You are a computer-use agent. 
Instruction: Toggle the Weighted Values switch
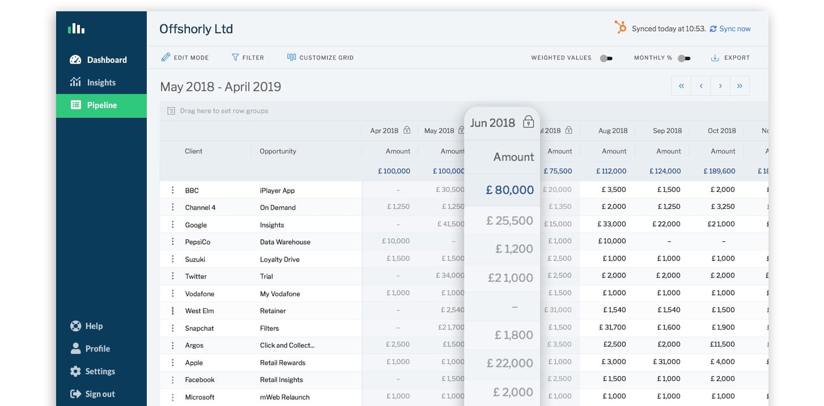(606, 58)
